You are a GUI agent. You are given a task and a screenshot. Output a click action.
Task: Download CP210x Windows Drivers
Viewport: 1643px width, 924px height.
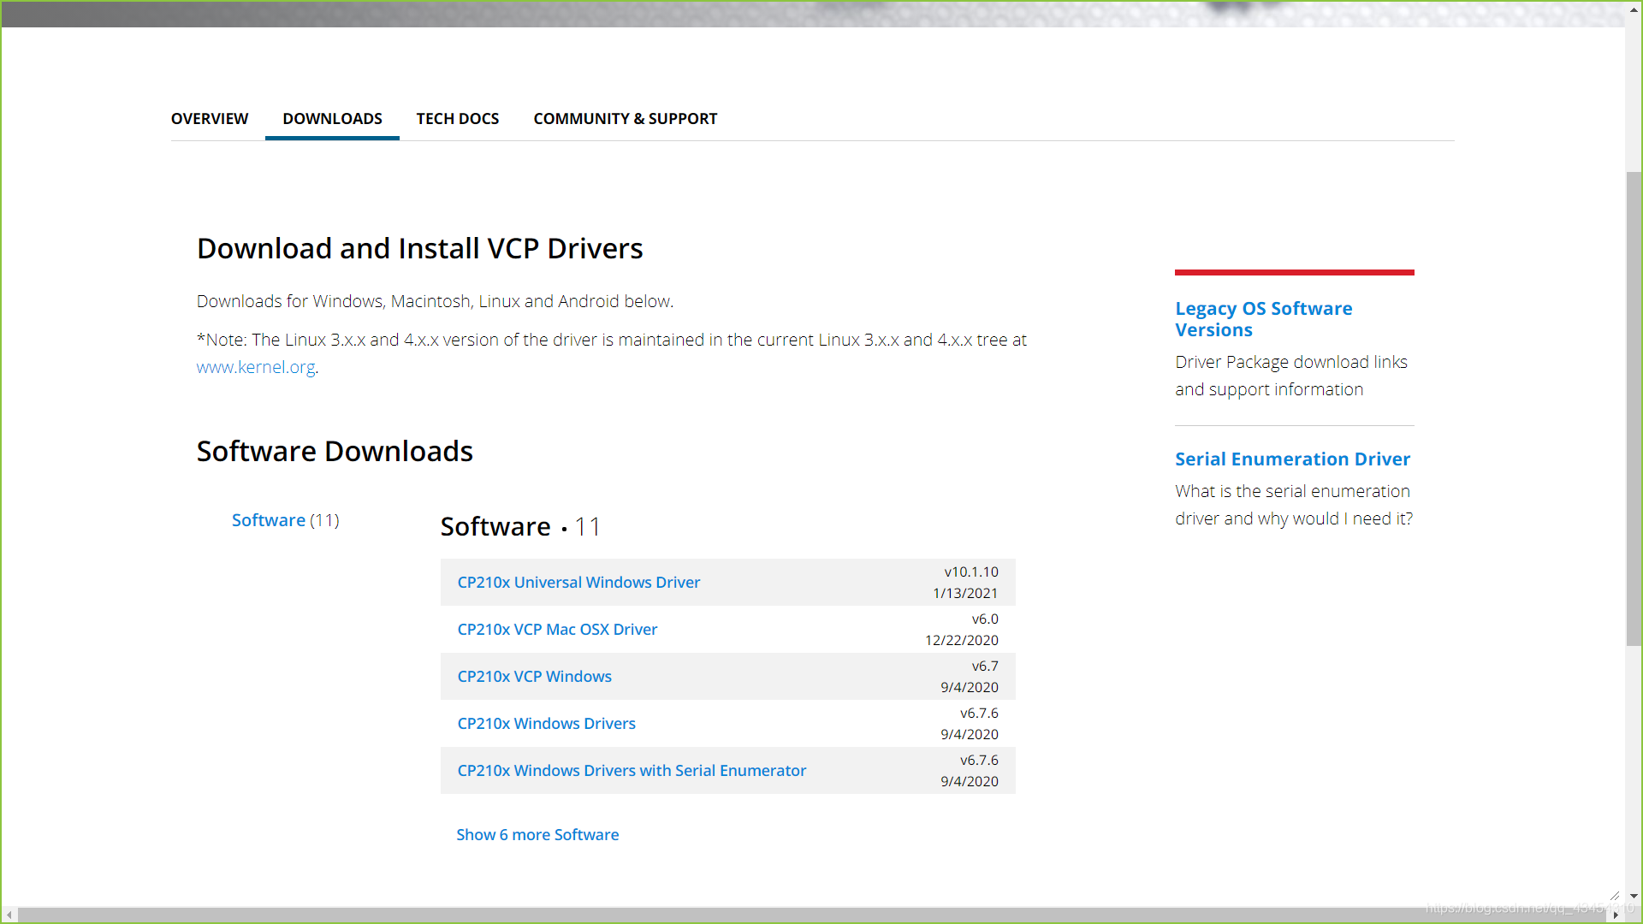pyautogui.click(x=546, y=724)
